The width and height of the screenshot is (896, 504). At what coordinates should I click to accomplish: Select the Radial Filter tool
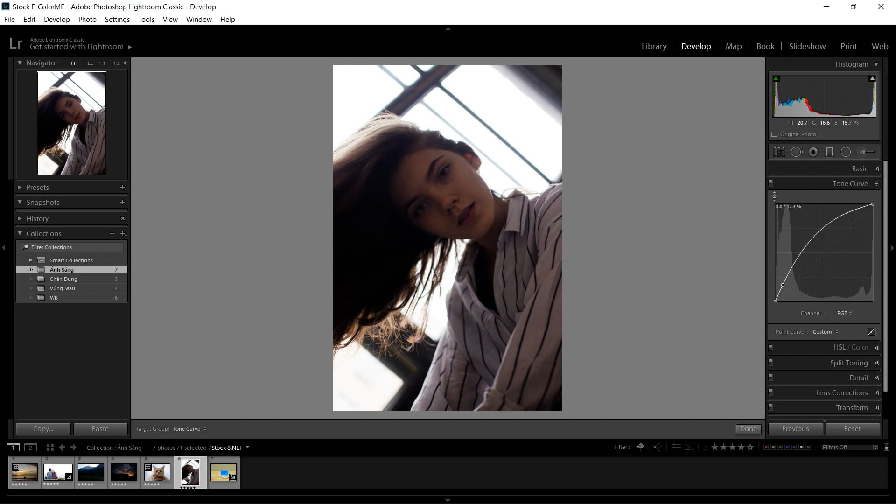point(846,152)
